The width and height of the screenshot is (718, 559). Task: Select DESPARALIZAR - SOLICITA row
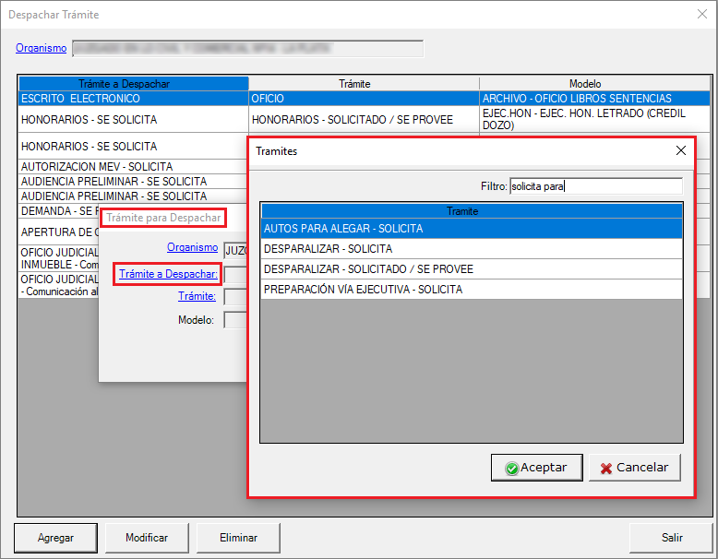[x=471, y=249]
